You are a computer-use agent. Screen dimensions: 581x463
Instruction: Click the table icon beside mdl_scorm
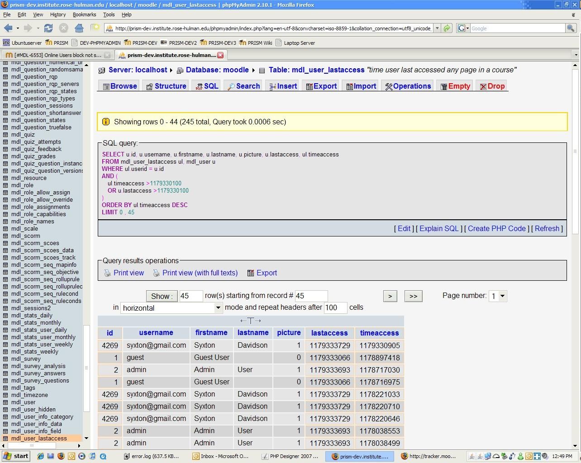(x=6, y=236)
